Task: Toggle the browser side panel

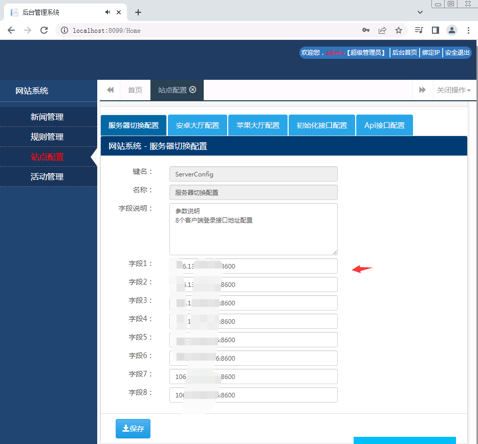Action: click(436, 30)
